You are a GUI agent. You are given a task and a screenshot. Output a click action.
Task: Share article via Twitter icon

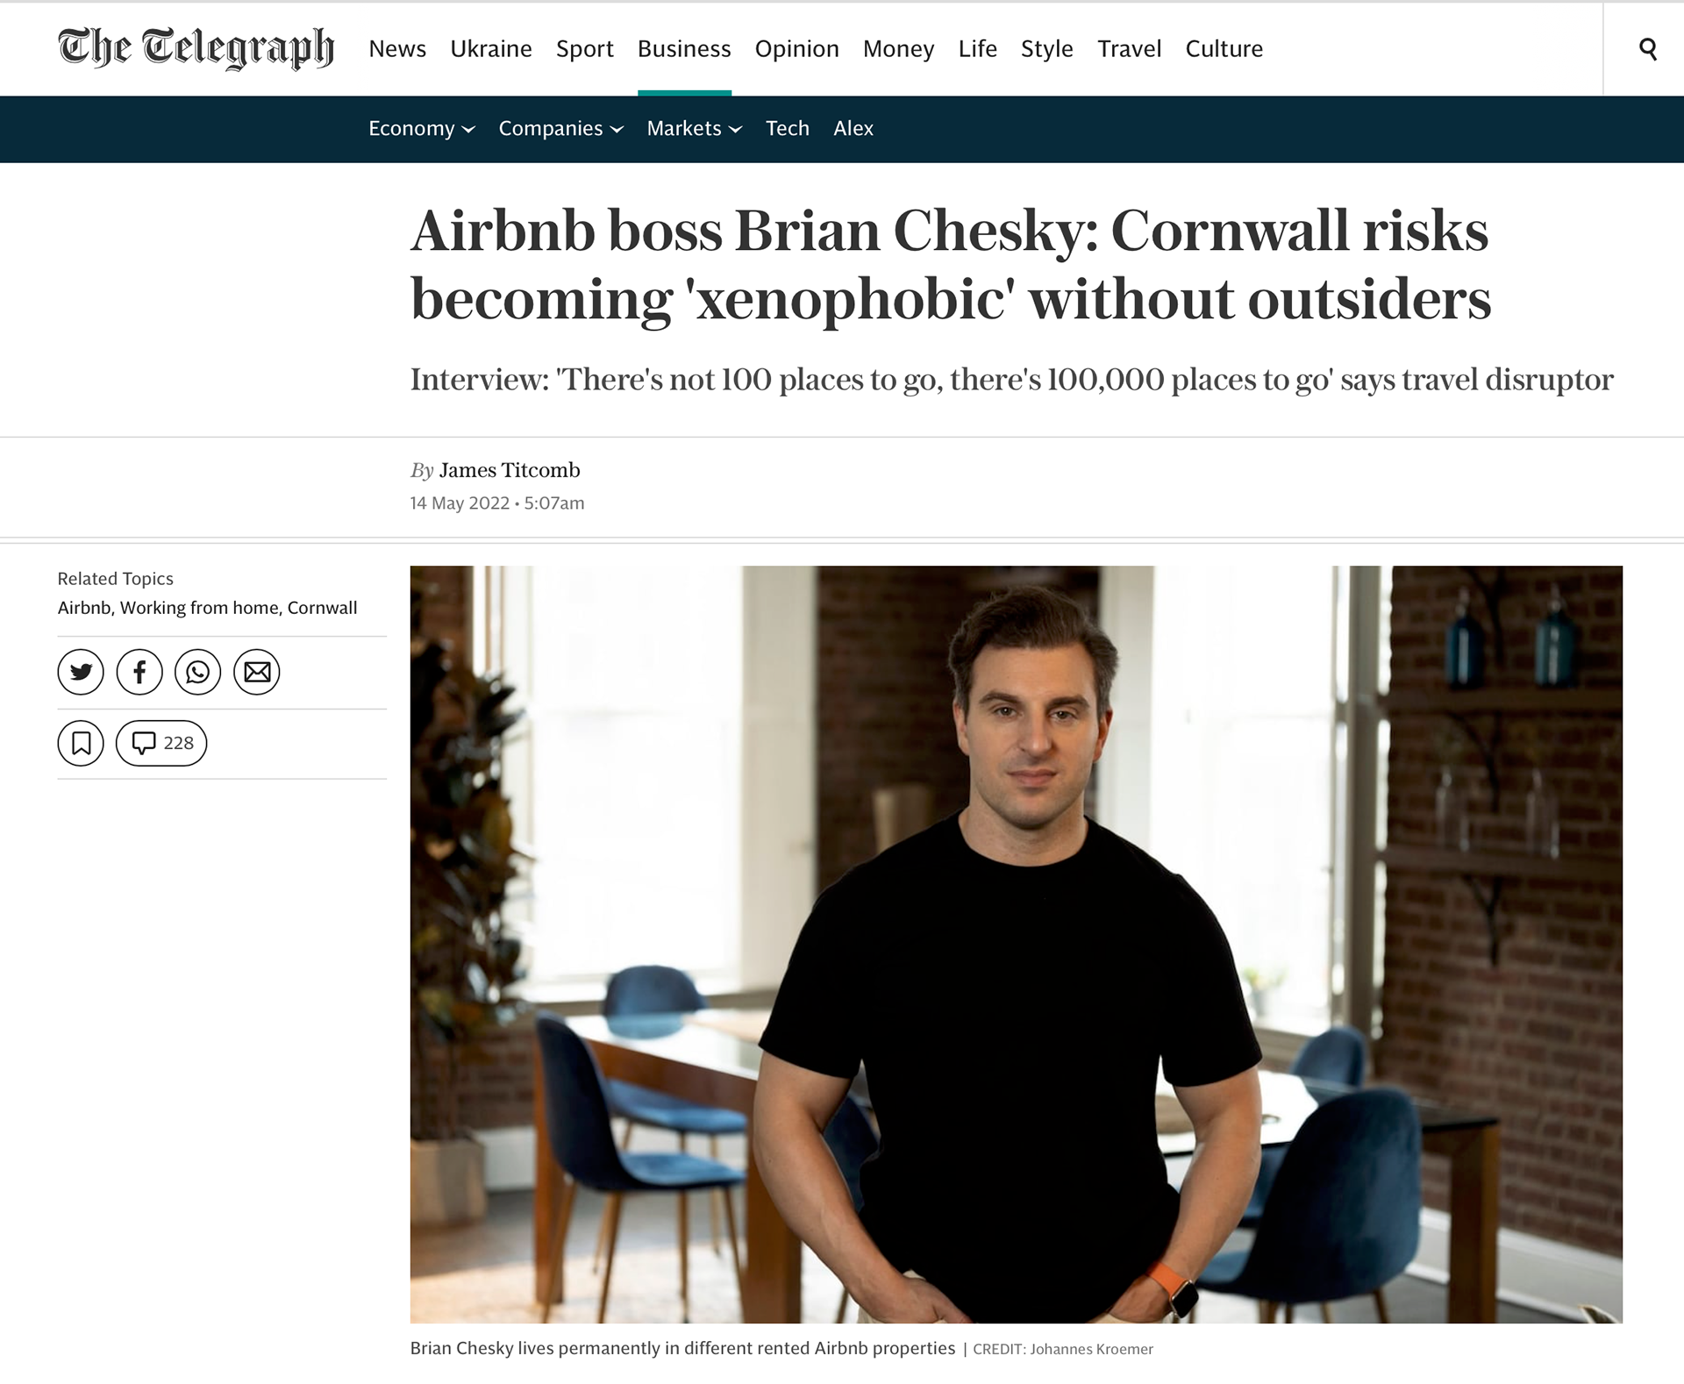(81, 672)
